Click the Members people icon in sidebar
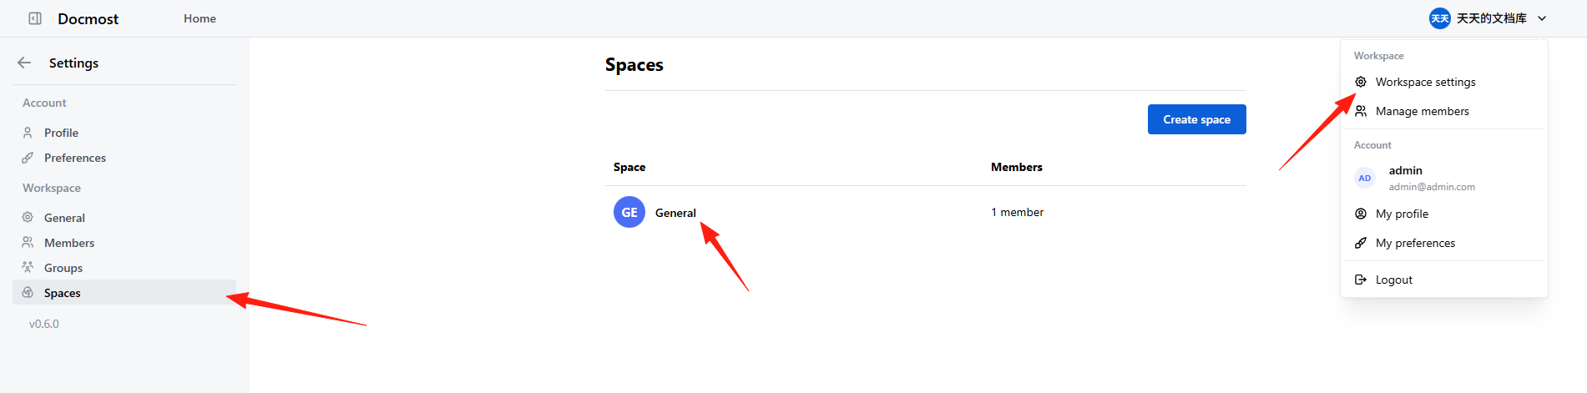This screenshot has height=393, width=1587. click(x=28, y=243)
